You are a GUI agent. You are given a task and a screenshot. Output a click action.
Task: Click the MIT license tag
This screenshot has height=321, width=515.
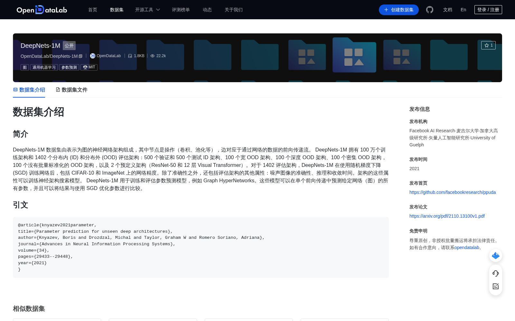tap(89, 67)
